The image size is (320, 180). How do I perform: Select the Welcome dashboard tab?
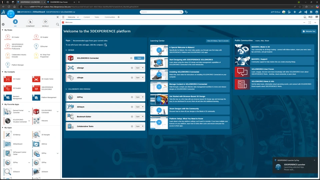click(71, 17)
